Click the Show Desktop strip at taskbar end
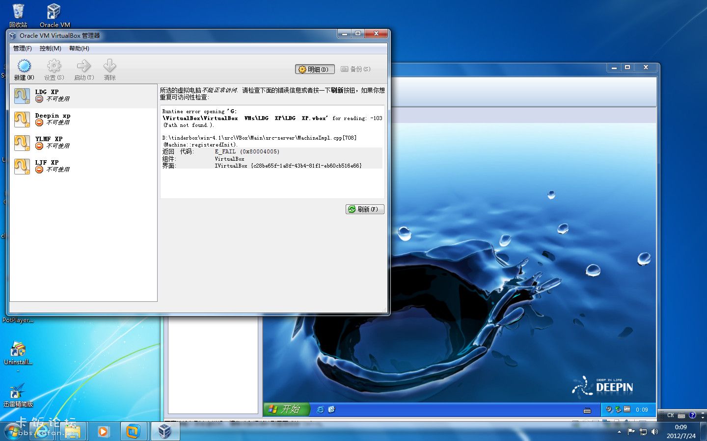This screenshot has width=707, height=441. click(704, 431)
